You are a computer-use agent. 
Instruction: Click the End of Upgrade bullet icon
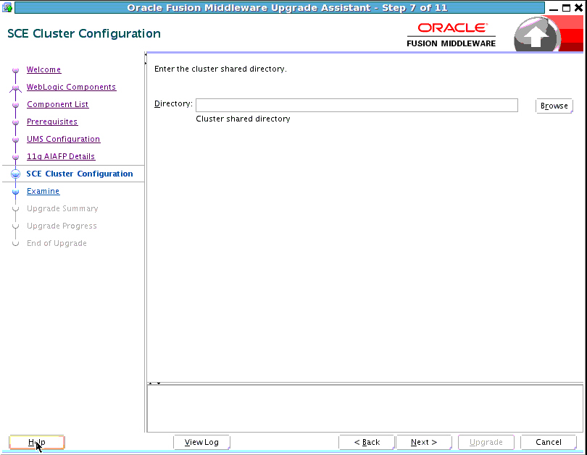(x=15, y=244)
